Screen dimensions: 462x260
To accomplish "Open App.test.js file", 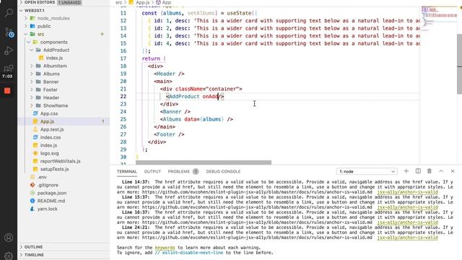I will tap(52, 129).
